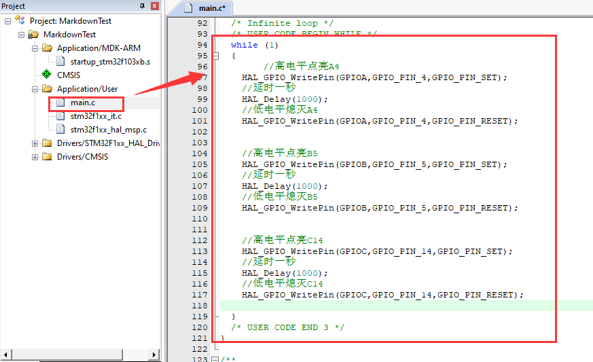593x362 pixels.
Task: Click HAL_Delay(1000) on line 107
Action: (x=285, y=187)
